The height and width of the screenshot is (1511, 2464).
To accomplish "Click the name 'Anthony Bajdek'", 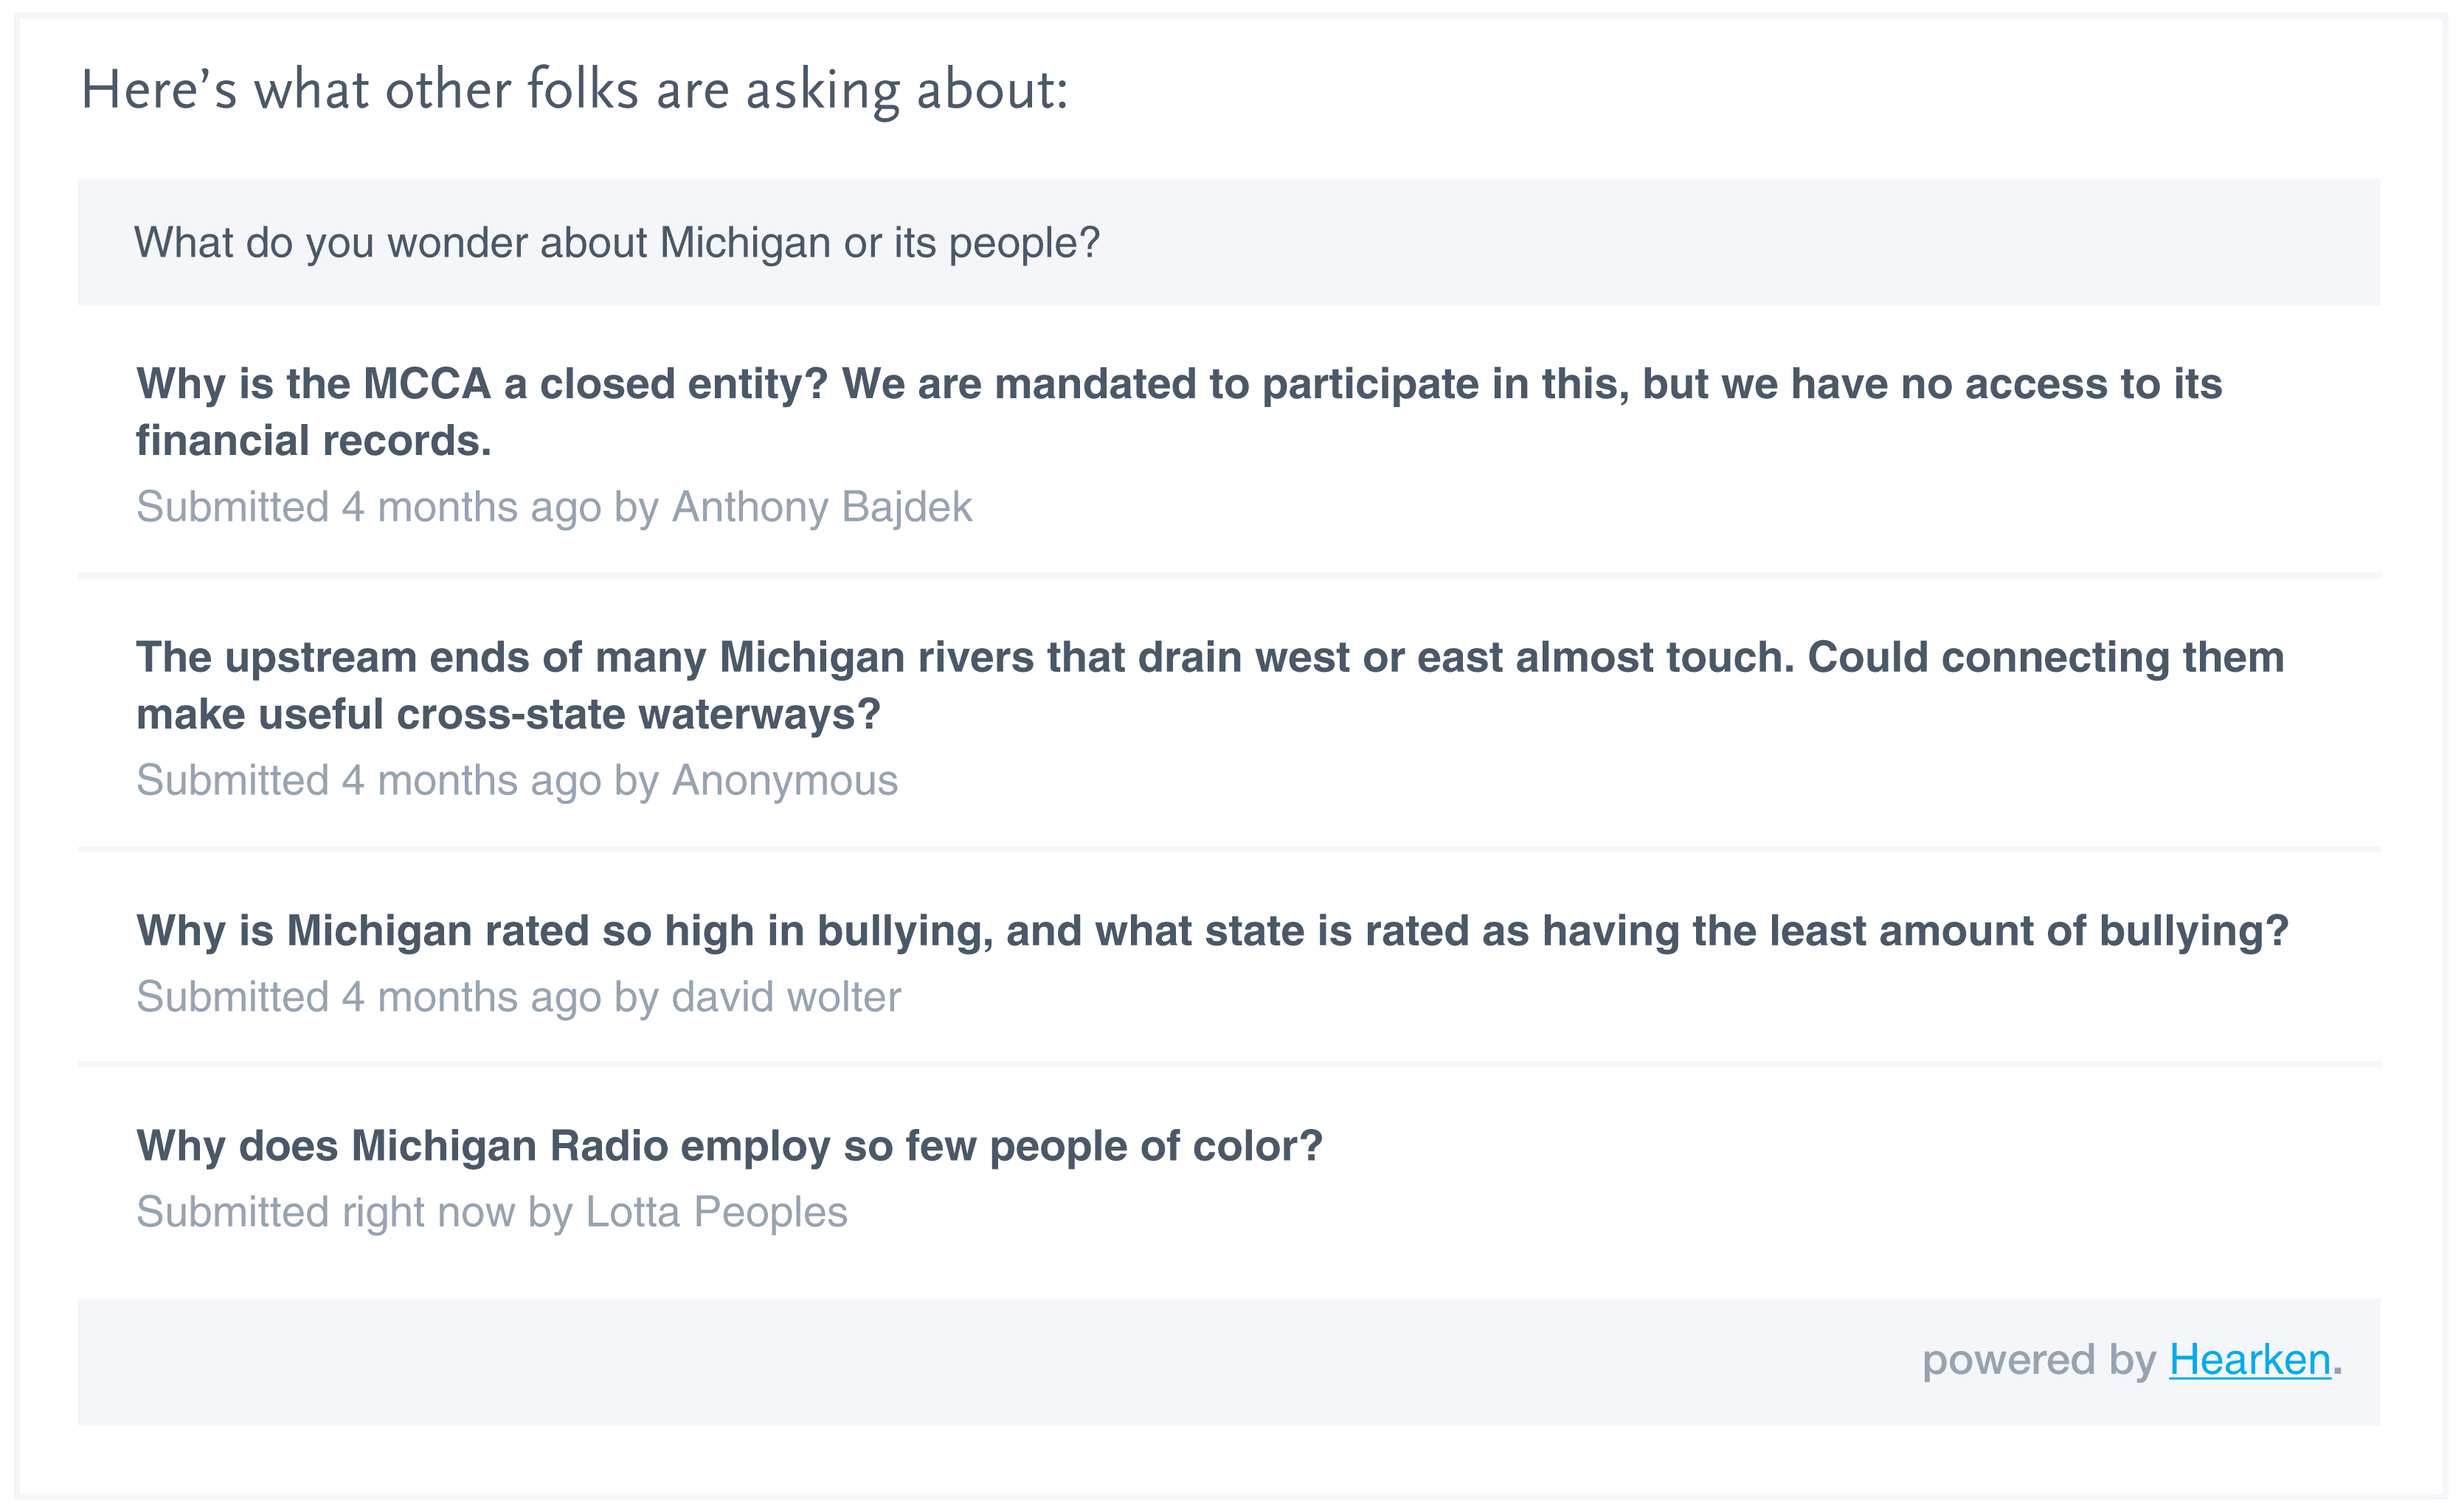I will tap(821, 507).
